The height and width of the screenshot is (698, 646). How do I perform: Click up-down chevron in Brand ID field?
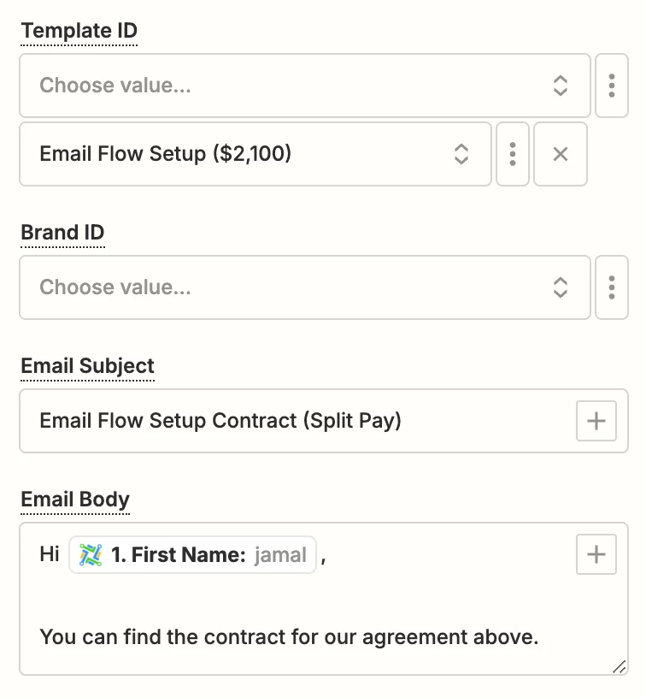(561, 287)
